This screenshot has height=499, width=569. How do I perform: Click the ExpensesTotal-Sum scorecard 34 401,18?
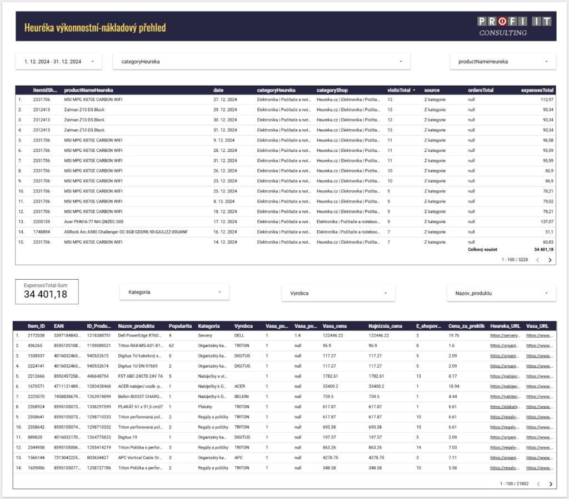[47, 292]
